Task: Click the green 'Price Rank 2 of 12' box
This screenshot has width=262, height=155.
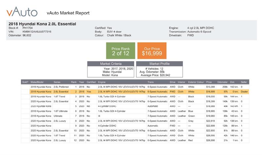Action: (x=121, y=51)
